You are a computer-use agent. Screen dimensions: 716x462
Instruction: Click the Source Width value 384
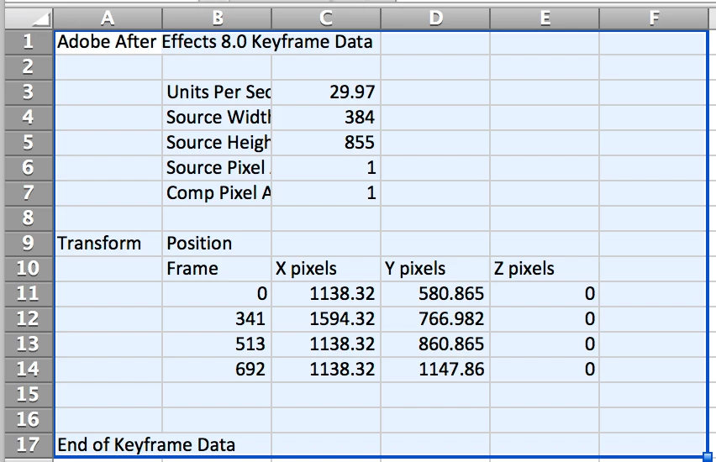326,118
